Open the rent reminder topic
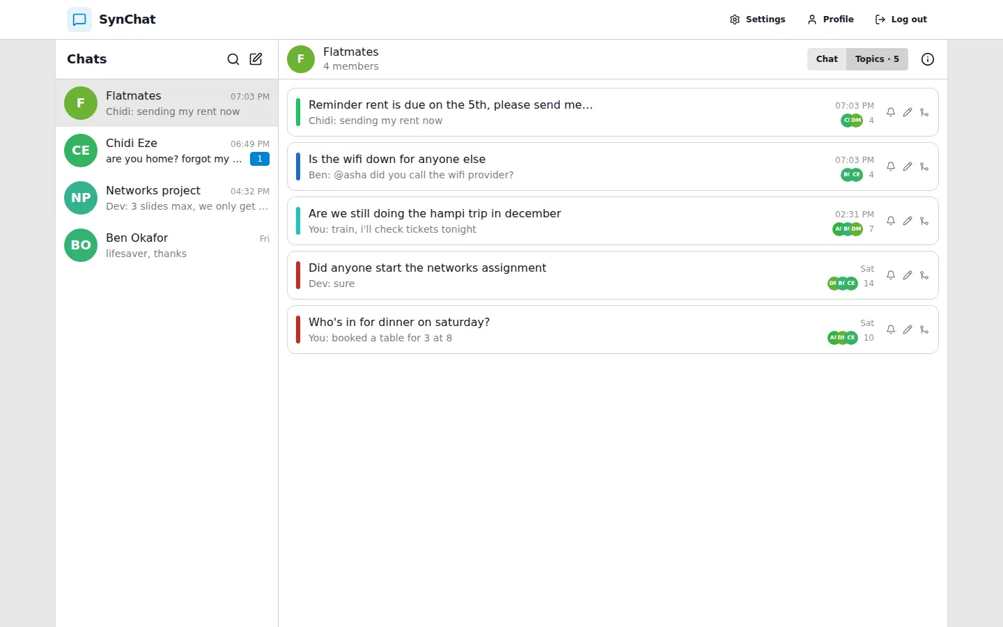 pos(613,112)
